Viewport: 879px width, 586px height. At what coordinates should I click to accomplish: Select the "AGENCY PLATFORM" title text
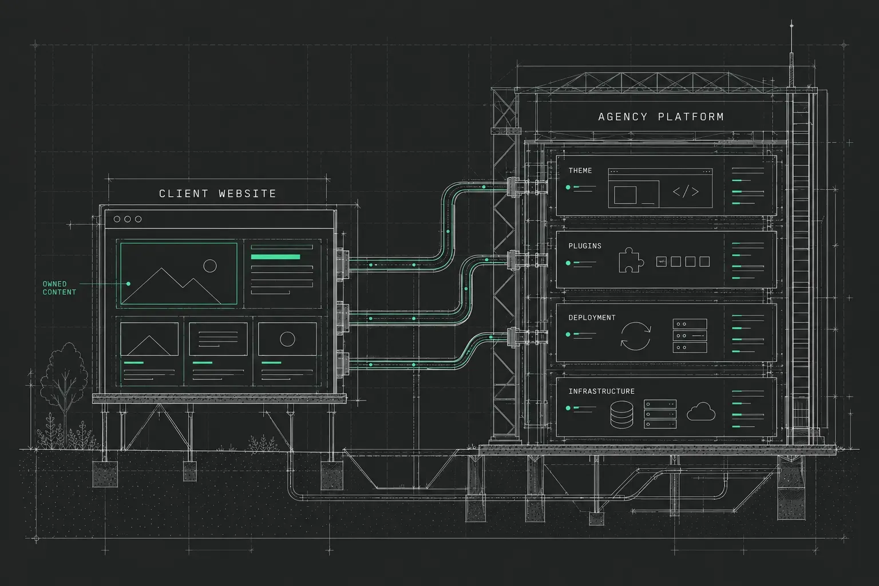tap(661, 117)
